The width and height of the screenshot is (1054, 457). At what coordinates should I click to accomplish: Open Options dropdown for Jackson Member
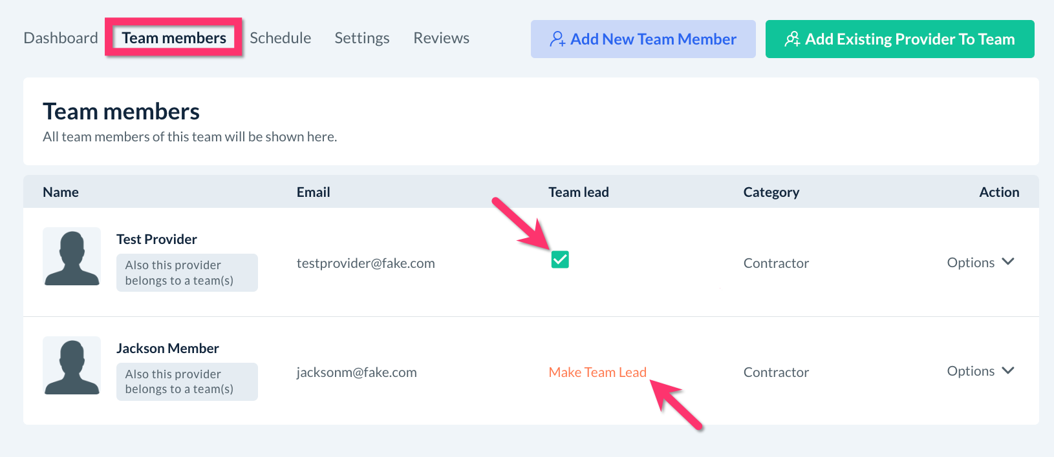click(x=980, y=371)
